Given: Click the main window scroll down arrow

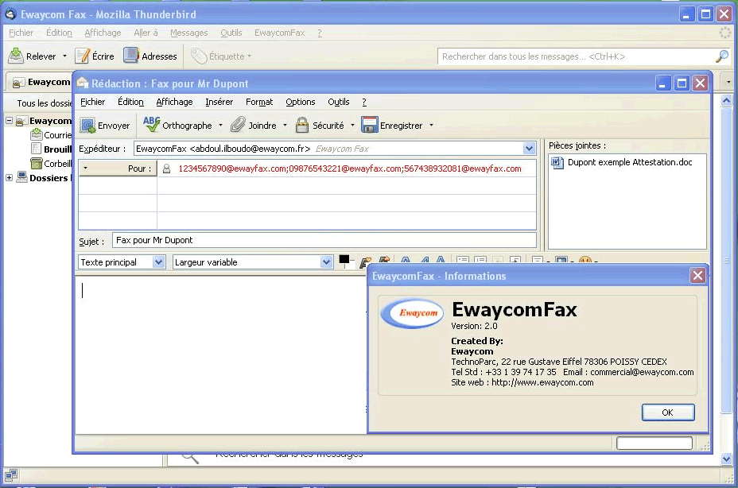Looking at the screenshot, I should tap(726, 459).
